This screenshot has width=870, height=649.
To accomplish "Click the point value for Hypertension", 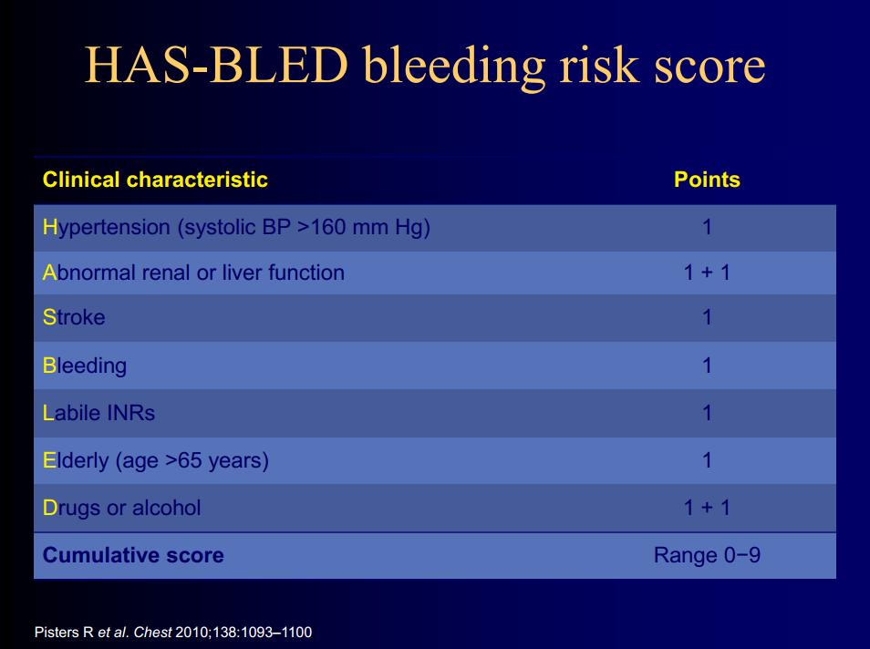I will click(x=707, y=227).
